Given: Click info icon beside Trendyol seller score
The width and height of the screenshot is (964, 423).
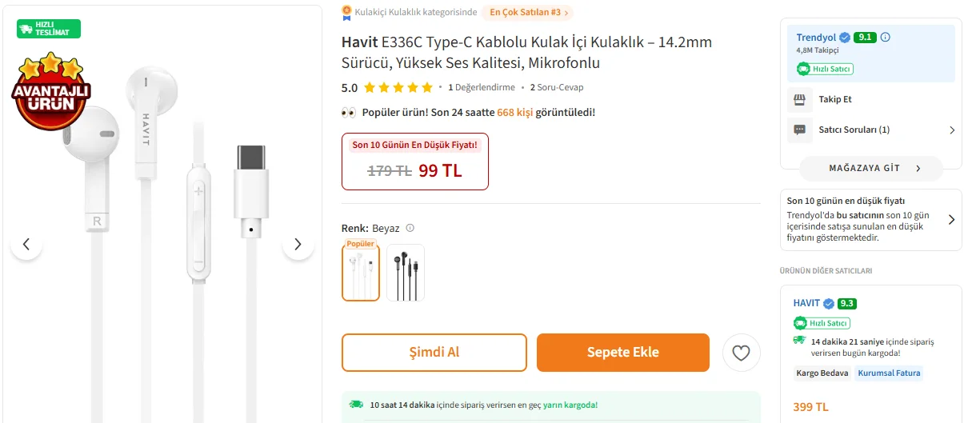Looking at the screenshot, I should coord(886,38).
